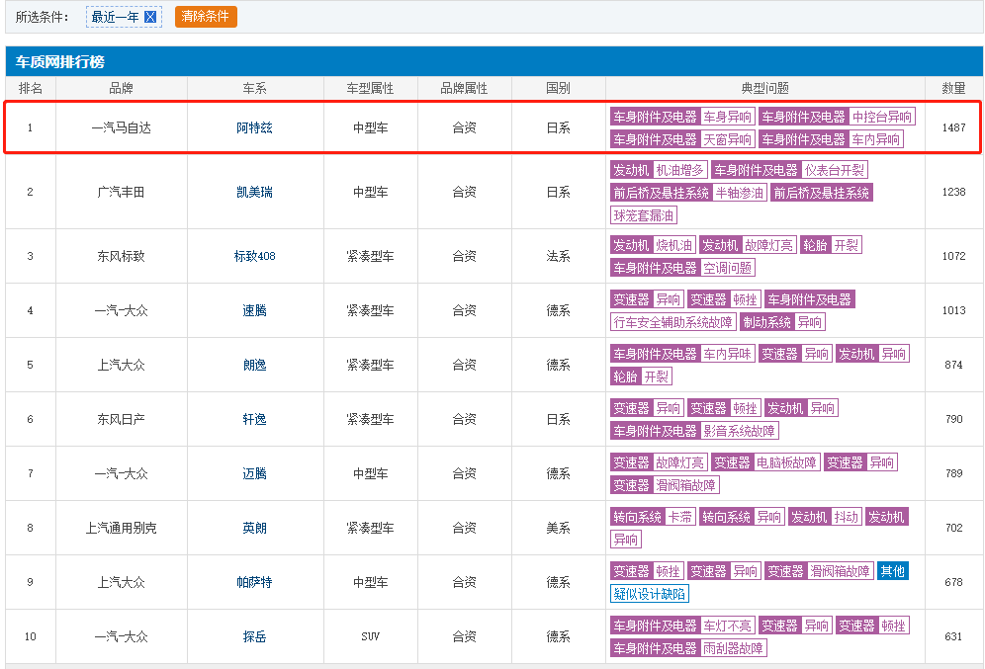Remove the 最近一年 filter with its X icon
985x669 pixels.
tap(150, 17)
